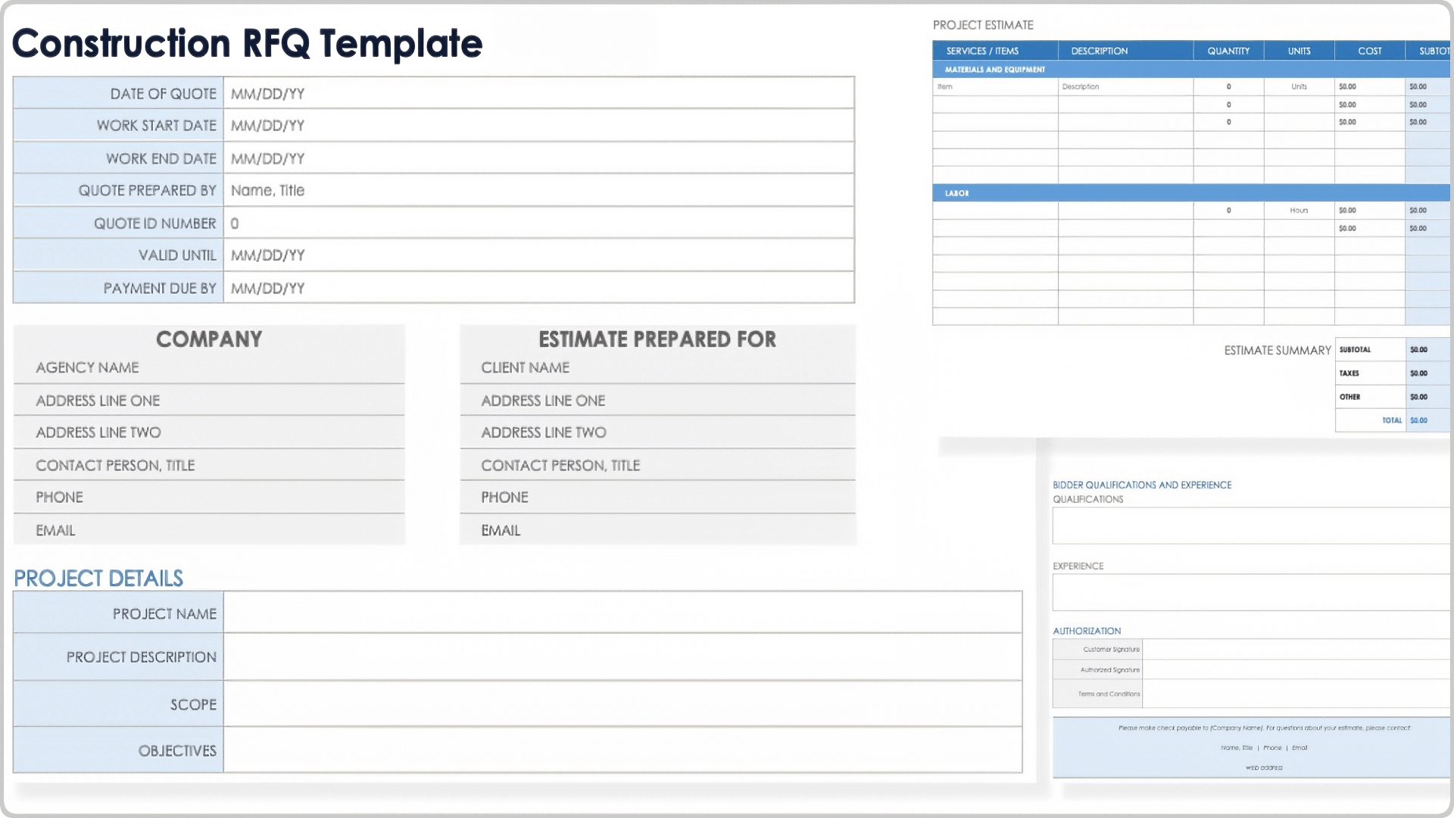Click the TAXES value cell
Viewport: 1454px width, 818px height.
coord(1421,373)
